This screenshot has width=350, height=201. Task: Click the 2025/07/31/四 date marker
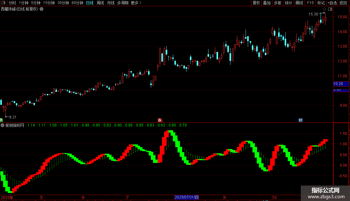(186, 197)
